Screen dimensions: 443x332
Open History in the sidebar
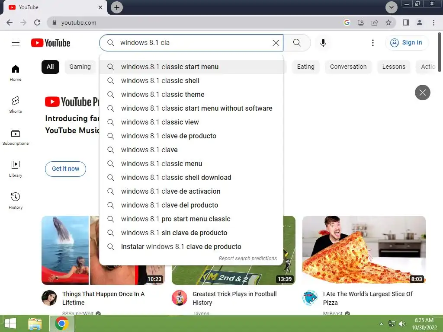16,201
